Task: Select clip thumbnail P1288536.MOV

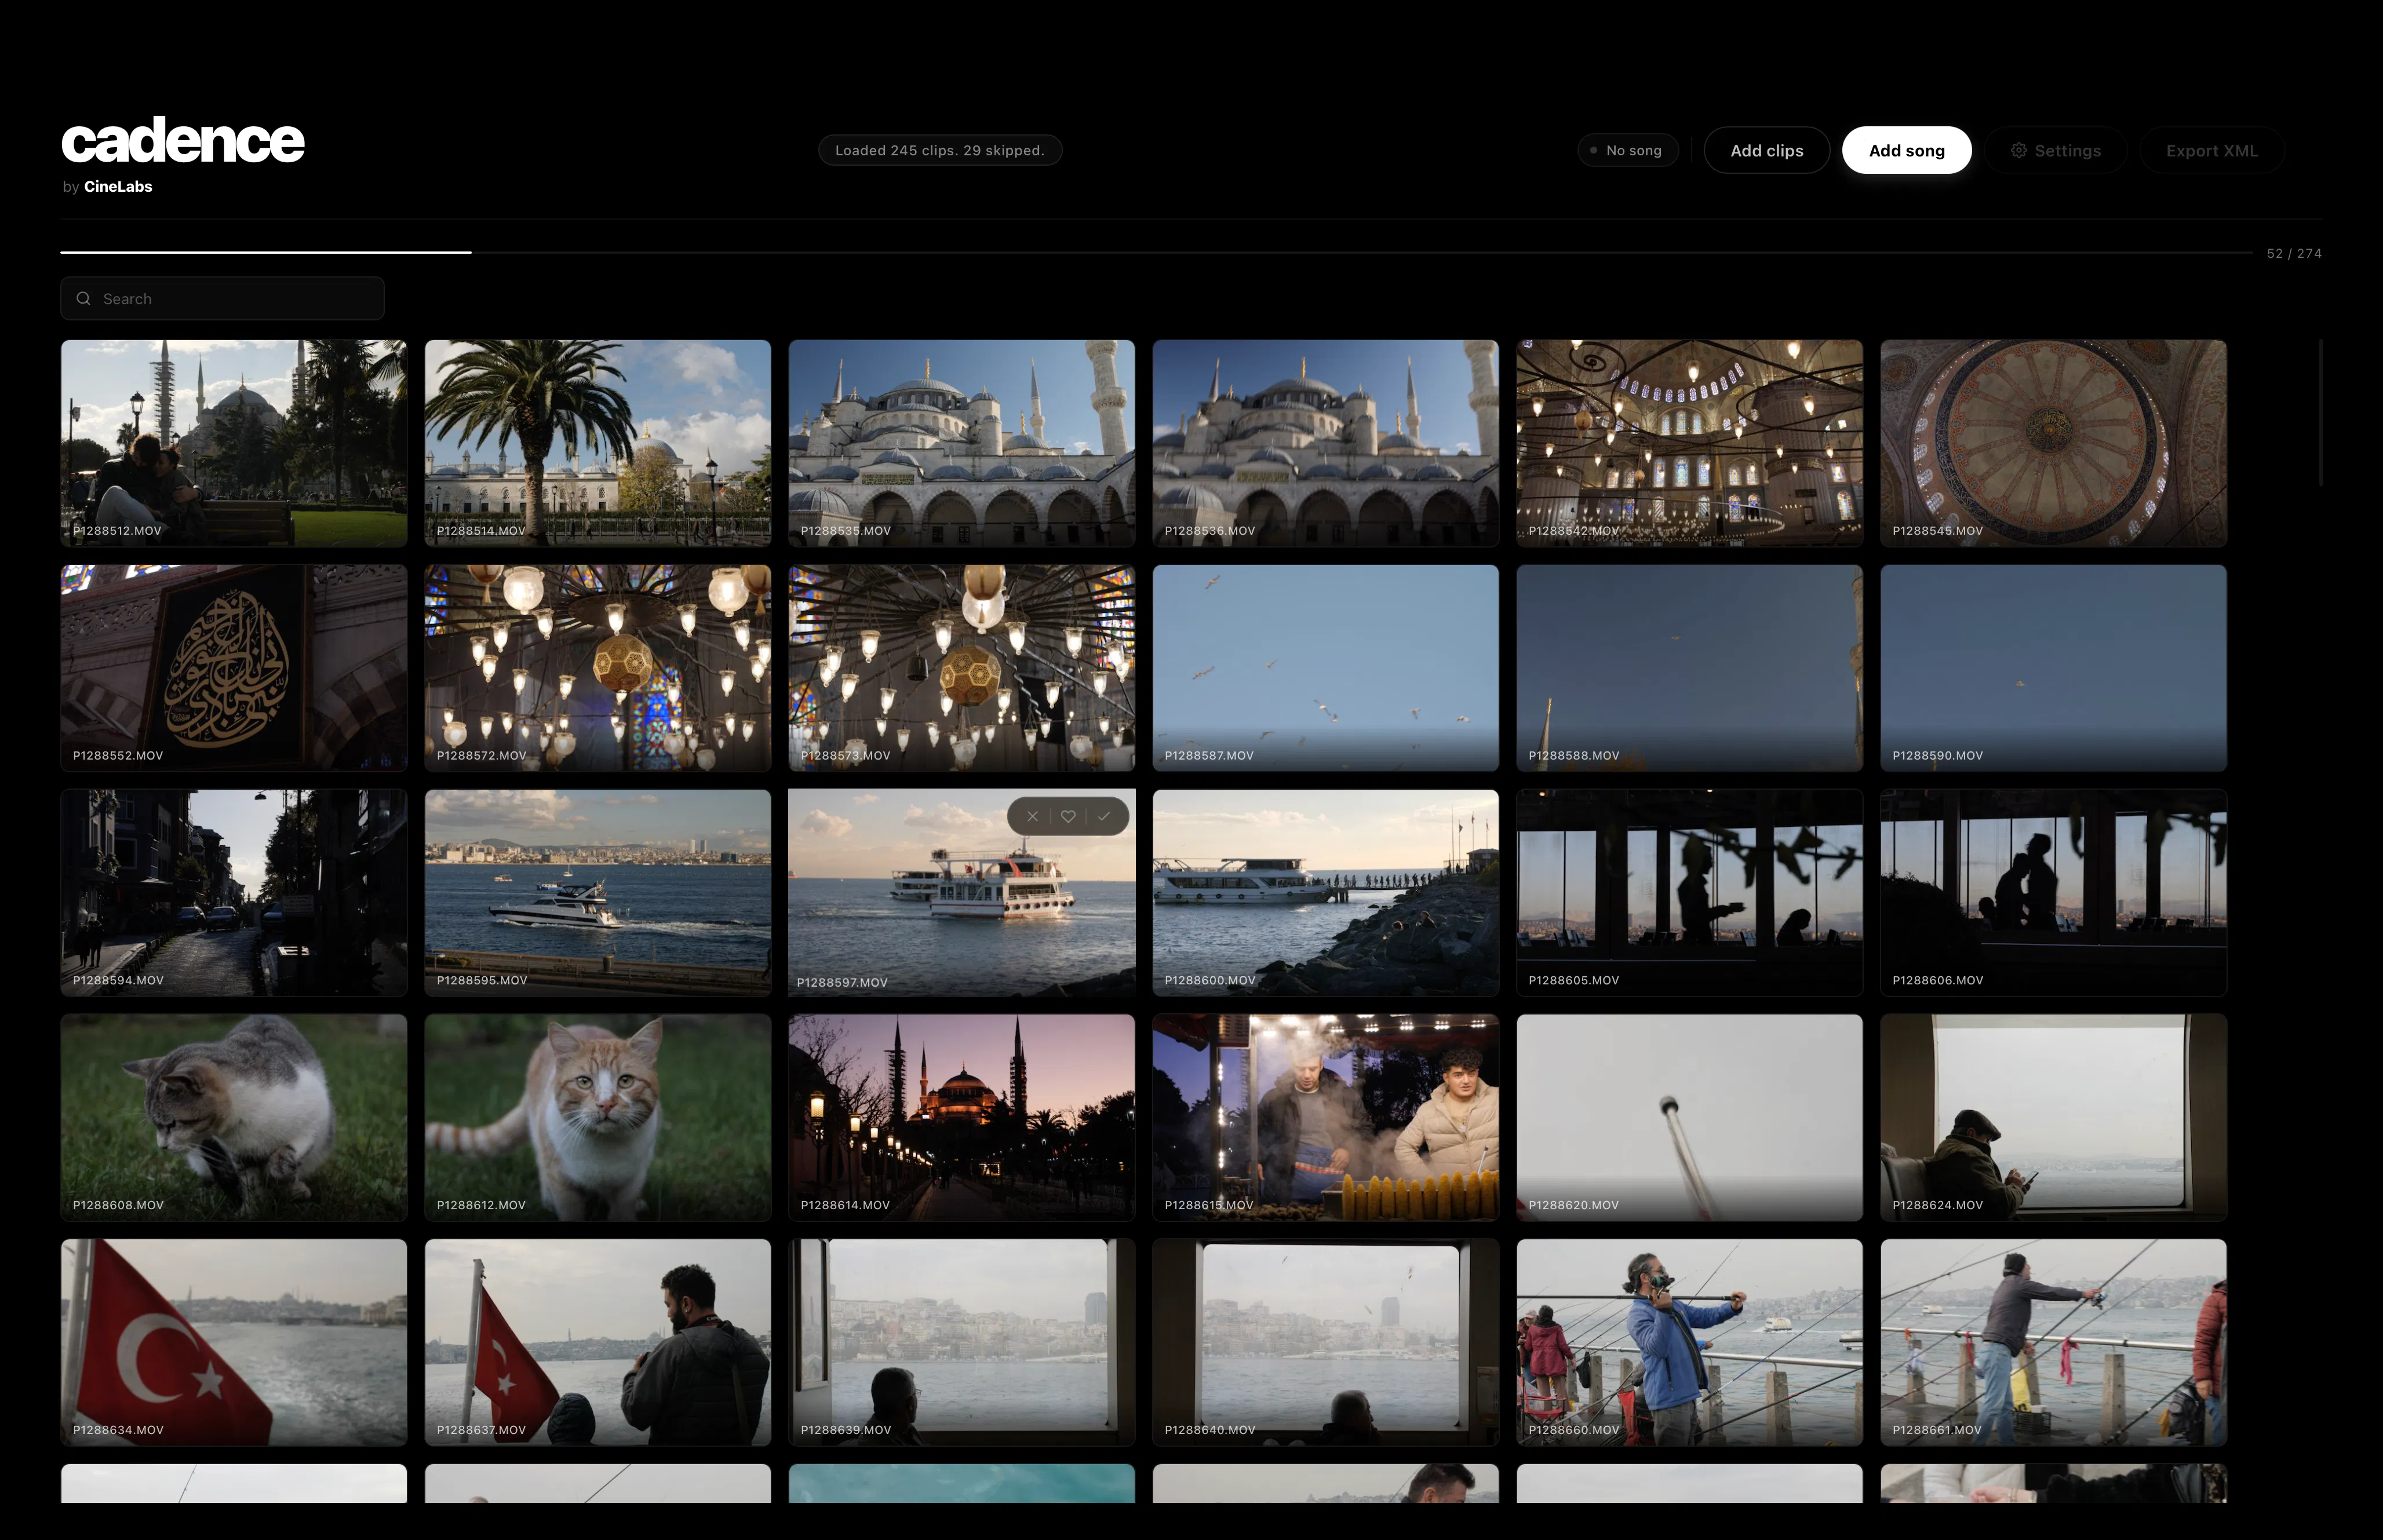Action: pyautogui.click(x=1326, y=443)
